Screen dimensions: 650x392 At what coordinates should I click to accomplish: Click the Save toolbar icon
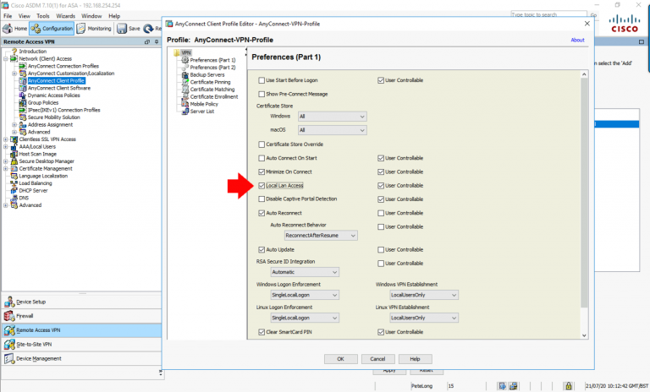tap(122, 28)
